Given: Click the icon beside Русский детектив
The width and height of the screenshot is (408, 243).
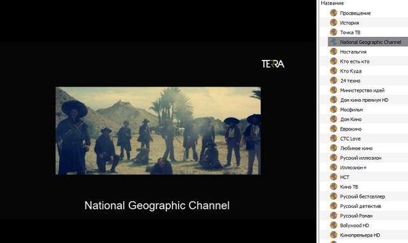Looking at the screenshot, I should 333,205.
